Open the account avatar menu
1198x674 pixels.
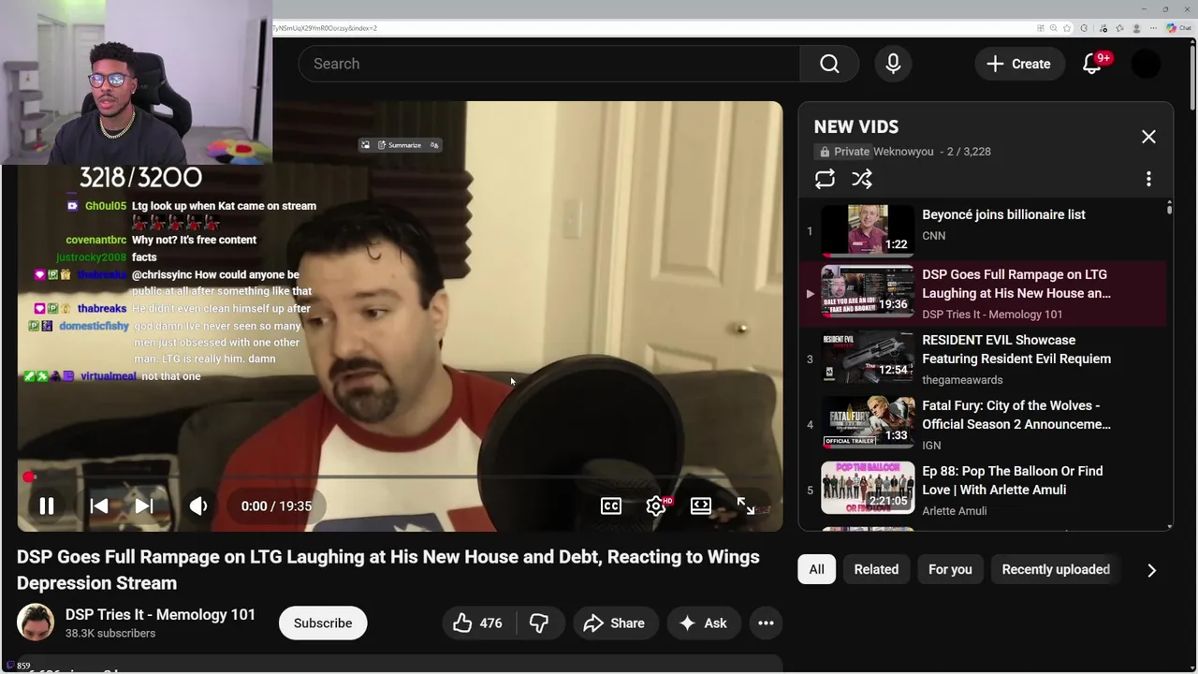pyautogui.click(x=1146, y=64)
